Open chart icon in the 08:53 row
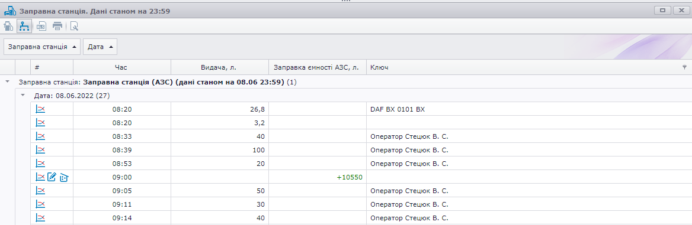The image size is (692, 225). (40, 164)
